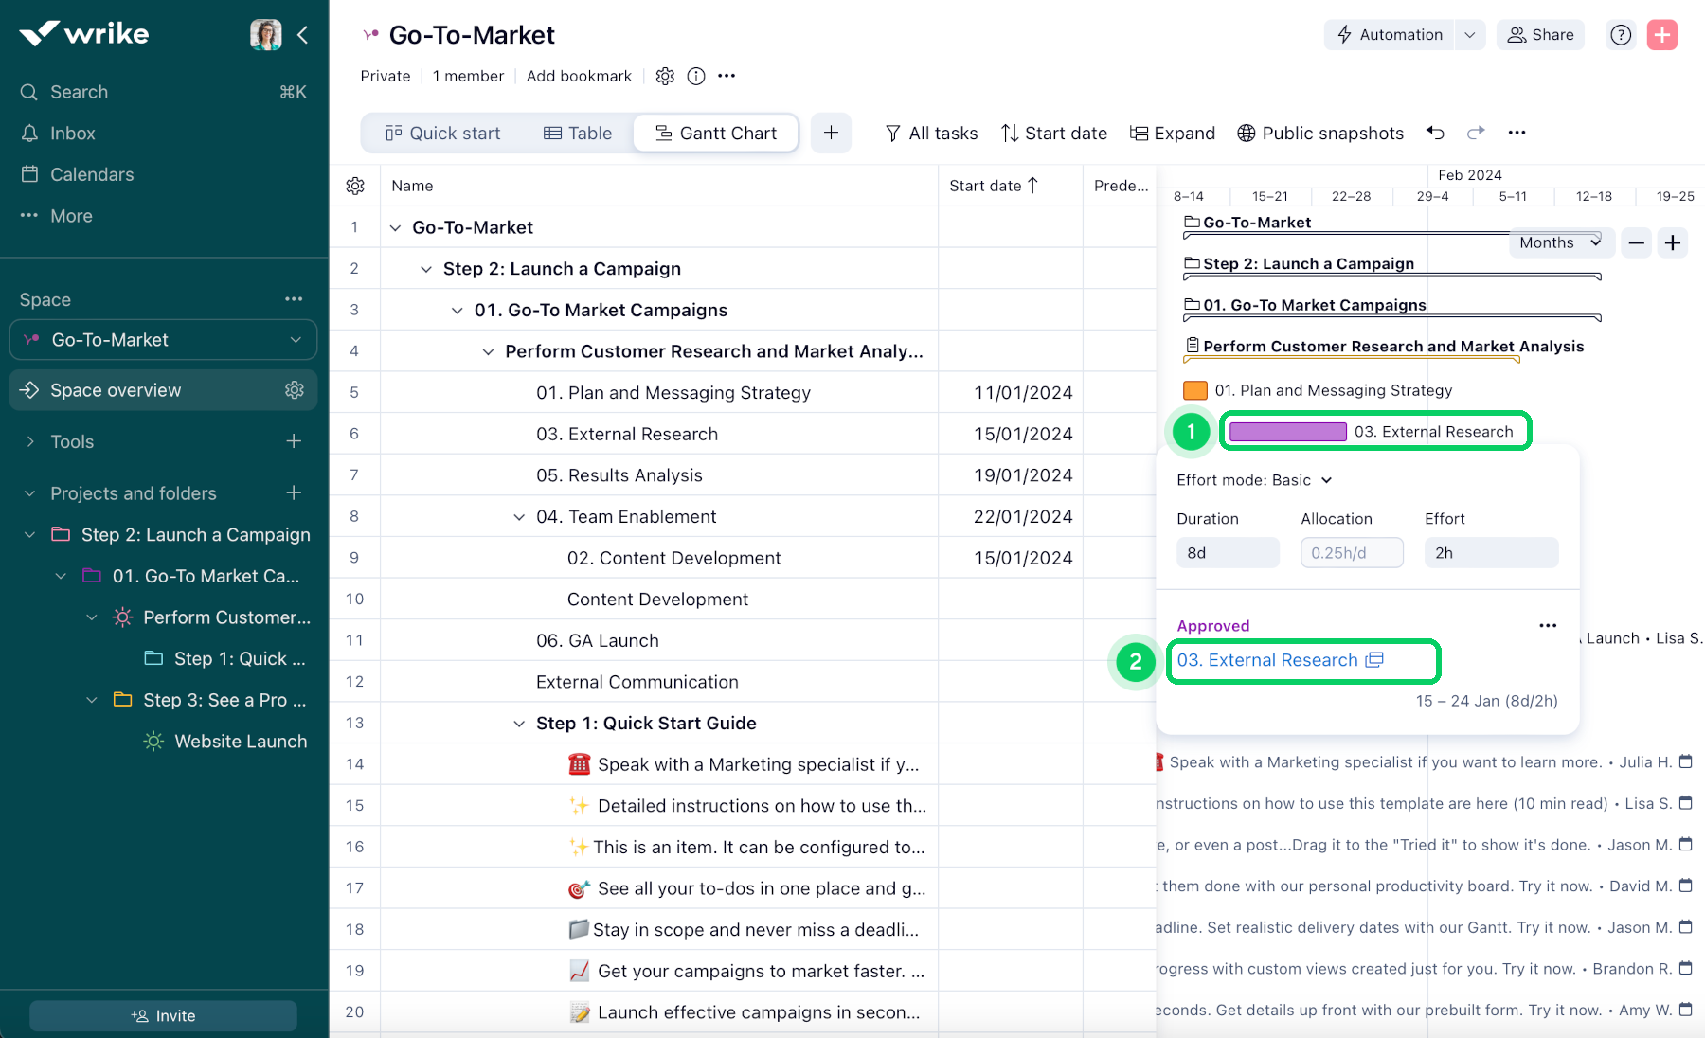Click the purple External Research Gantt bar
The height and width of the screenshot is (1038, 1705).
[1287, 432]
